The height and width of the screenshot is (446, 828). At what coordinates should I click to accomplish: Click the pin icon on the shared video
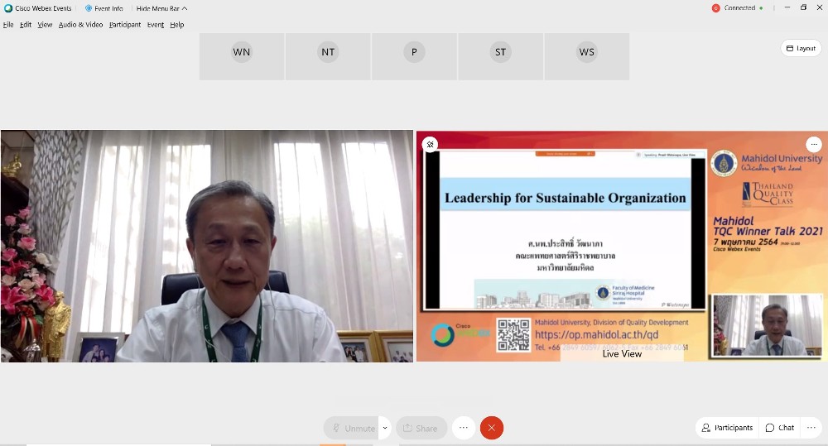tap(431, 144)
